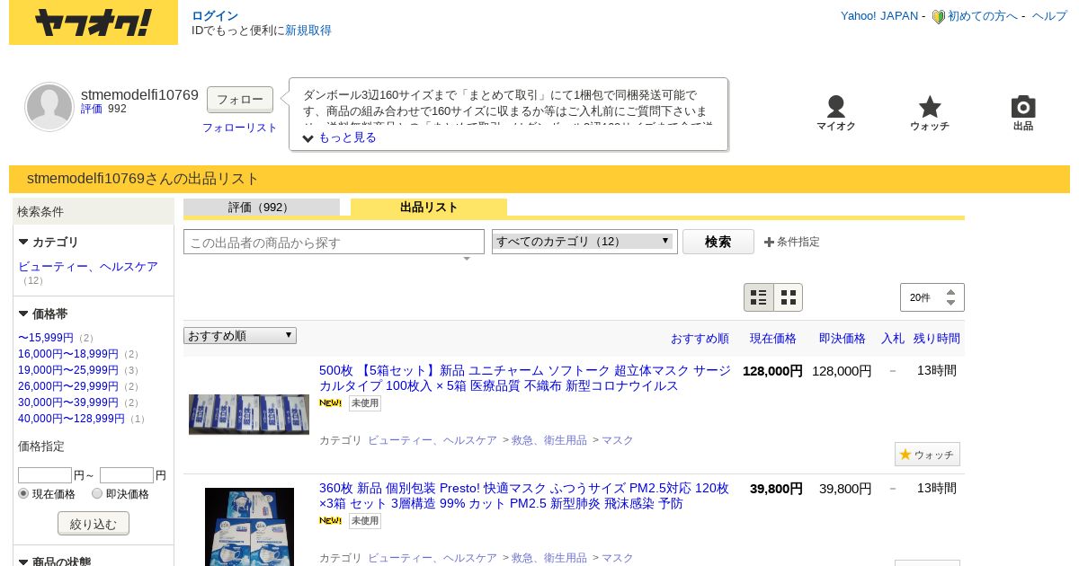Open フォローリスト link
This screenshot has width=1079, height=566.
[x=240, y=128]
